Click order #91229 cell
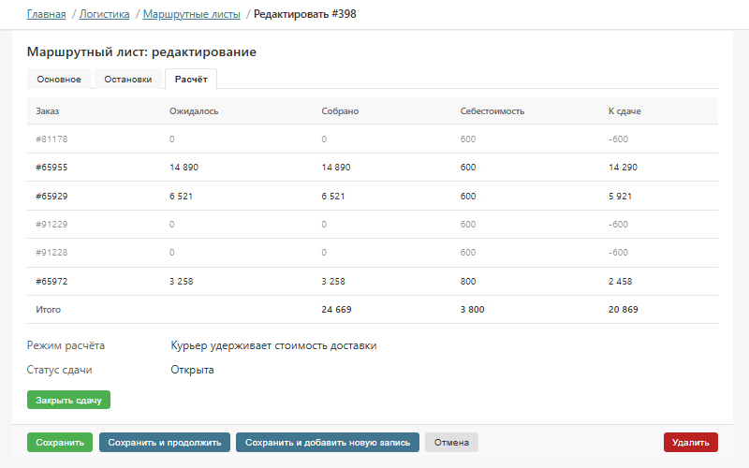This screenshot has width=749, height=468. (51, 225)
